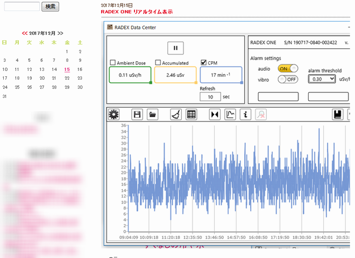Screen dimensions: 355x258
Task: Click the black bookmark save icon
Action: coord(338,114)
